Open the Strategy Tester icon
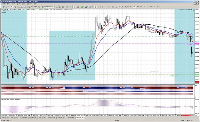 tap(25, 7)
